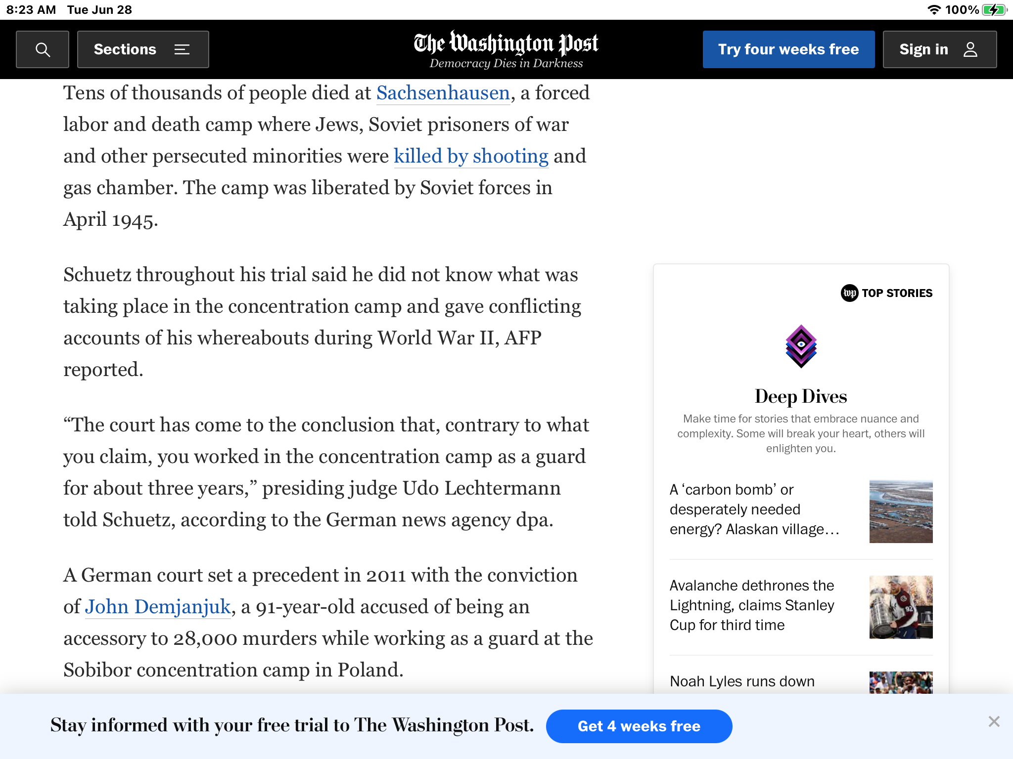Tap the 8:23 AM clock

(31, 10)
